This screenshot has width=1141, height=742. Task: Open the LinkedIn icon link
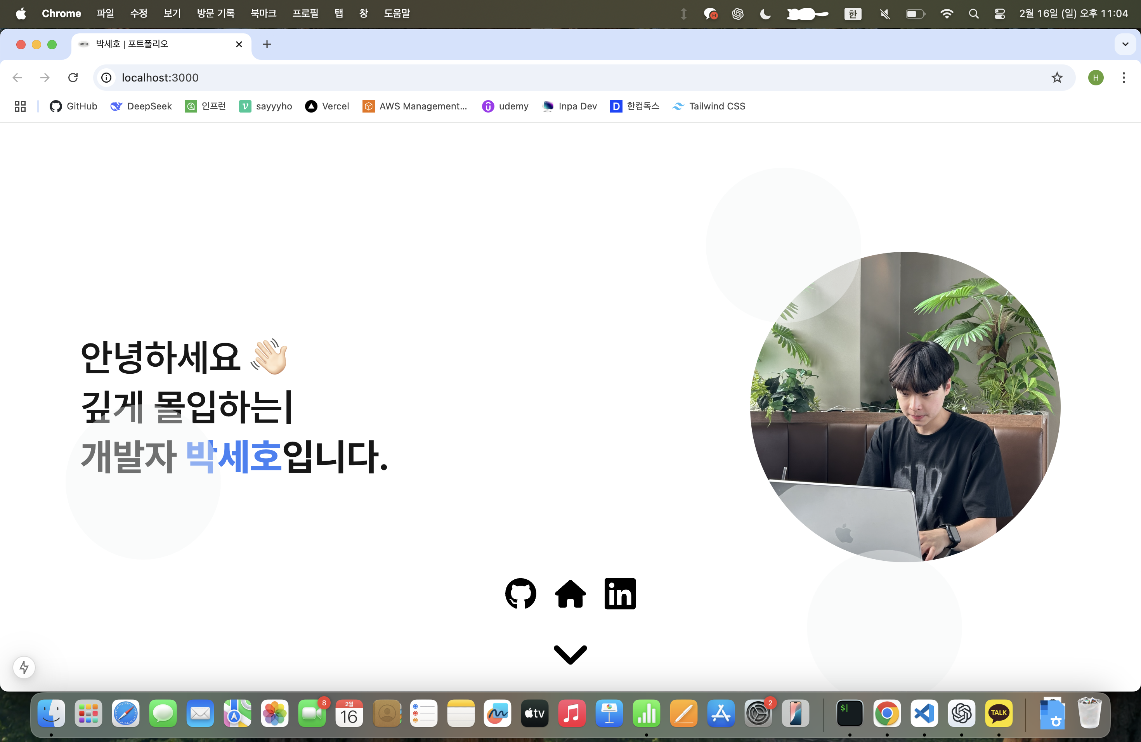coord(620,593)
